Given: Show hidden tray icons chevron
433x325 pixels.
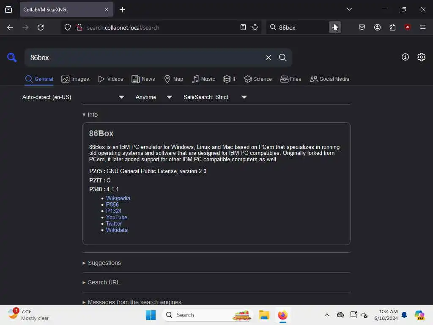Looking at the screenshot, I should pos(327,315).
